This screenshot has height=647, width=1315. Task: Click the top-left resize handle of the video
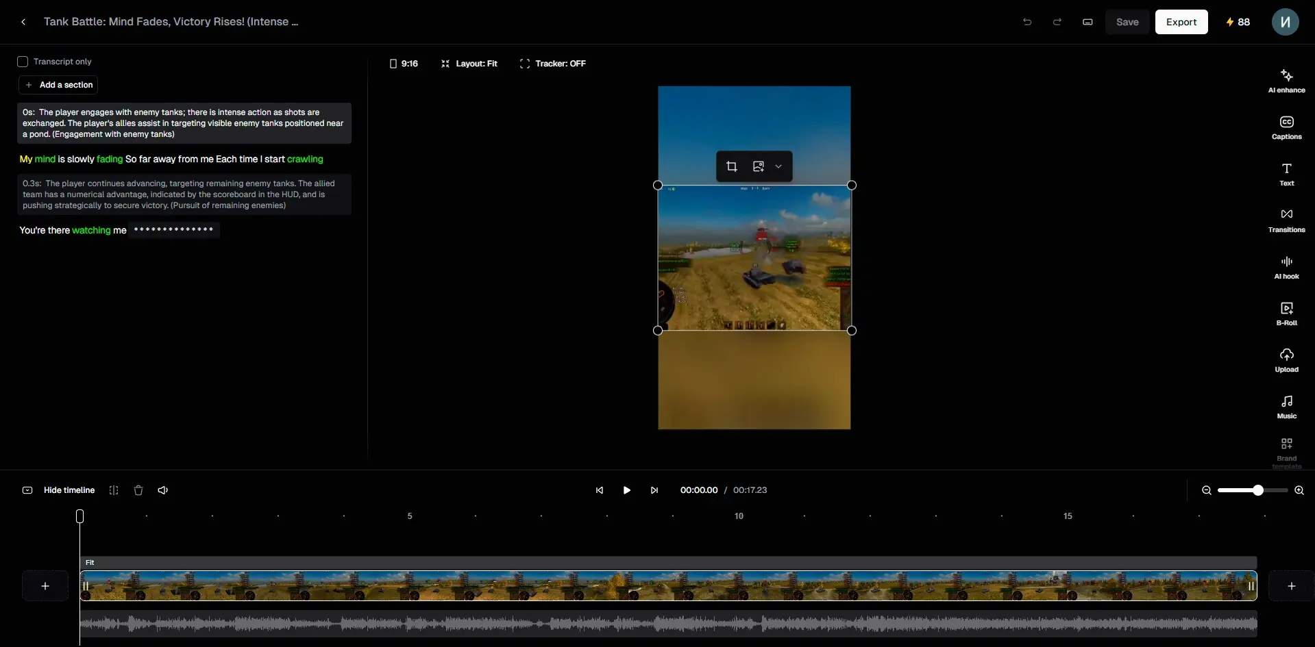click(658, 185)
